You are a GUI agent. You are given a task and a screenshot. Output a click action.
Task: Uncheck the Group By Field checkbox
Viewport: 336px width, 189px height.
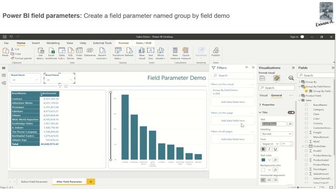click(x=307, y=91)
